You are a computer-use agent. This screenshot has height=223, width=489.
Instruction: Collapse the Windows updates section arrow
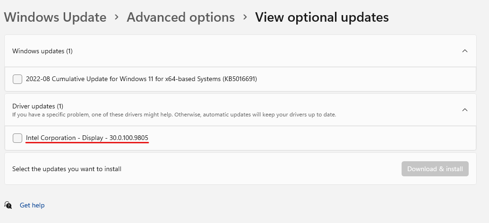[x=465, y=51]
